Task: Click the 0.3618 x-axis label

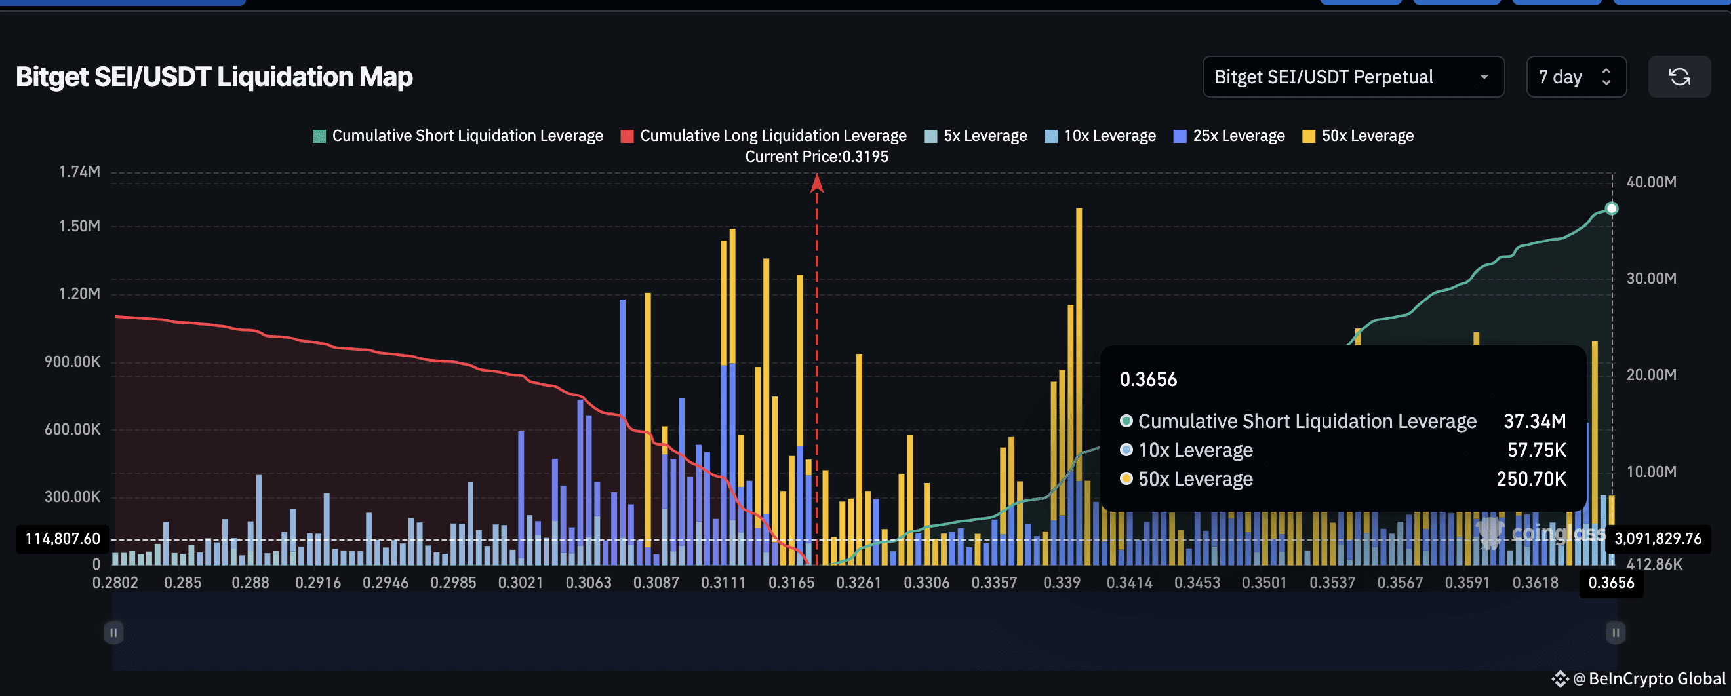Action: (1536, 583)
